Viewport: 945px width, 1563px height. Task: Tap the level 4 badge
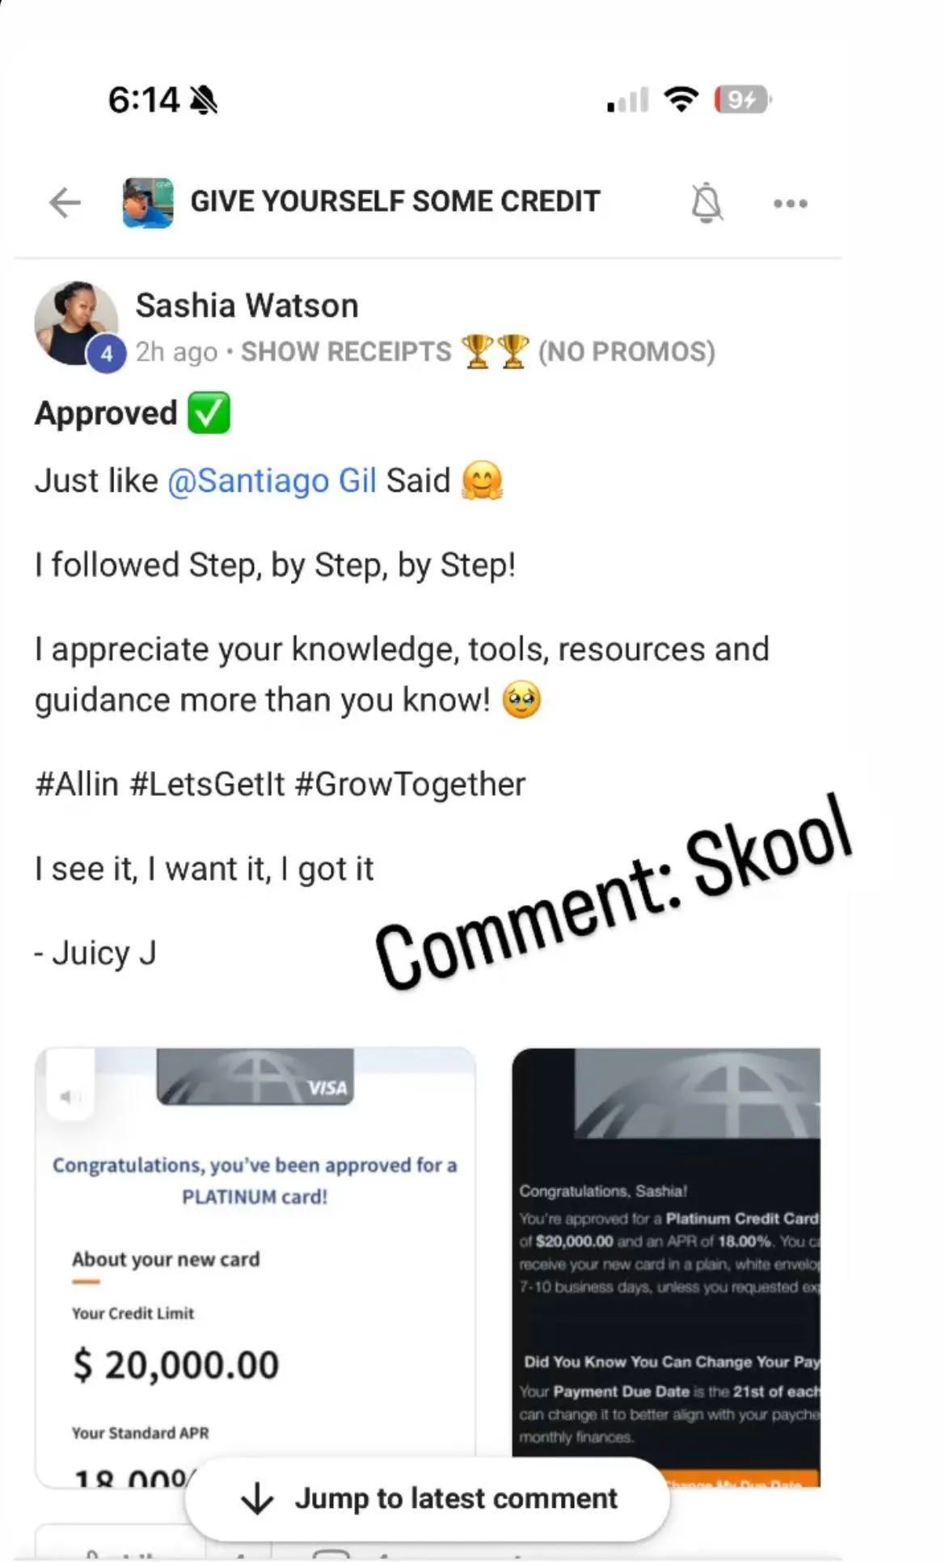(106, 354)
